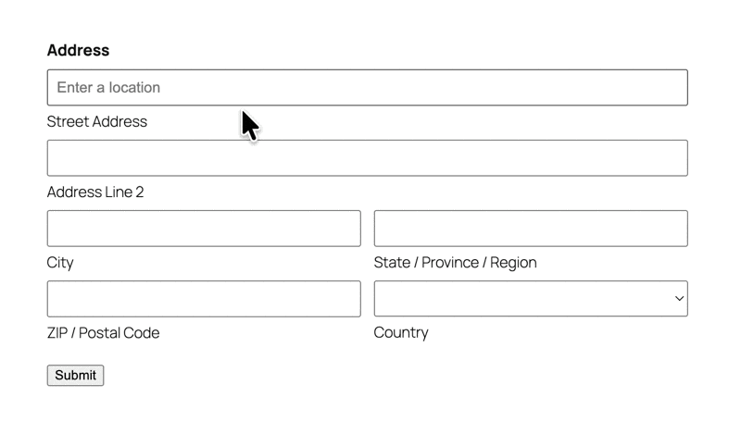Click the Address Line 2 label

click(x=95, y=192)
